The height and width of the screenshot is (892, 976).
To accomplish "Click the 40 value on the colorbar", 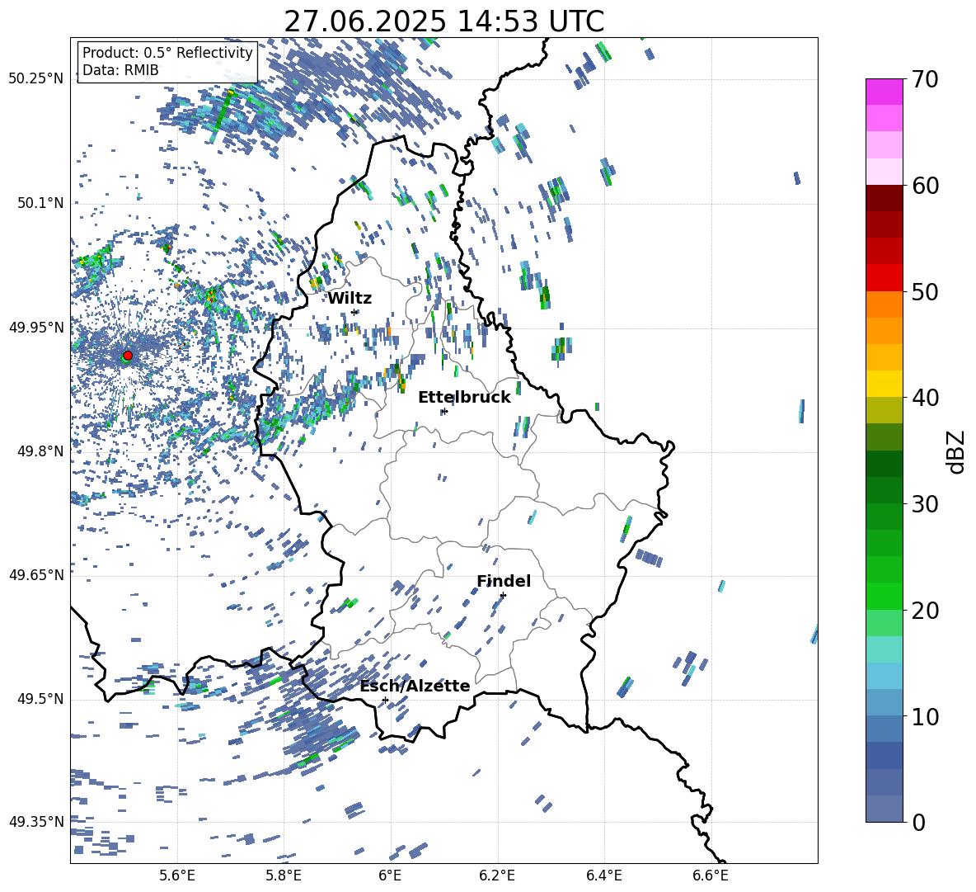I will (925, 398).
